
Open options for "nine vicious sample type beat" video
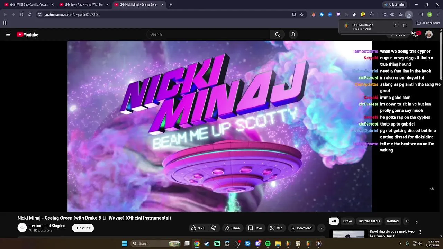[x=420, y=232]
